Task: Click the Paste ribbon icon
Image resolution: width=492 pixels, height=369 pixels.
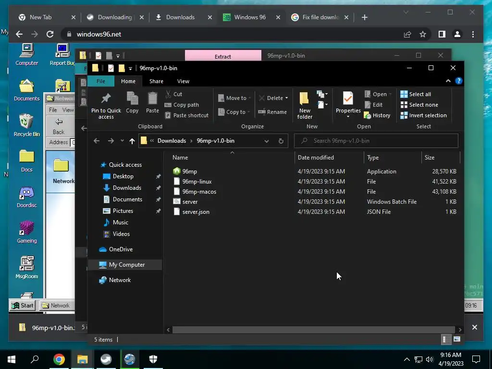Action: point(152,103)
